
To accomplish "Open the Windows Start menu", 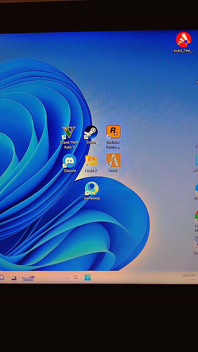I will pyautogui.click(x=88, y=277).
